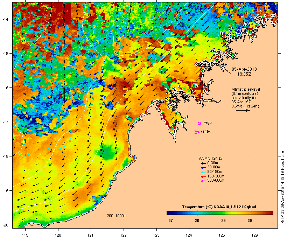Screen dimensions: 287x238
Task: Click the latitude label -15
Action: 5,54
